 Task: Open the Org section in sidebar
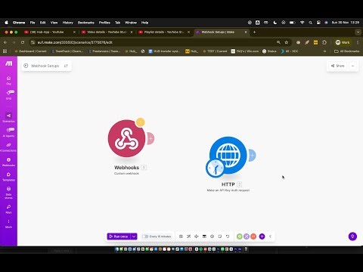point(8,80)
